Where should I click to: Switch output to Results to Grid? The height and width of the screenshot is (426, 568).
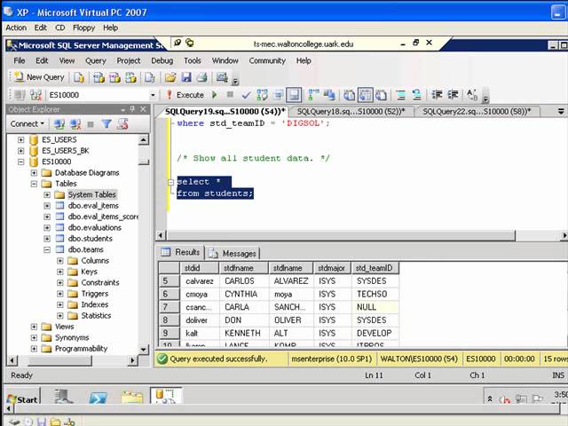click(365, 95)
